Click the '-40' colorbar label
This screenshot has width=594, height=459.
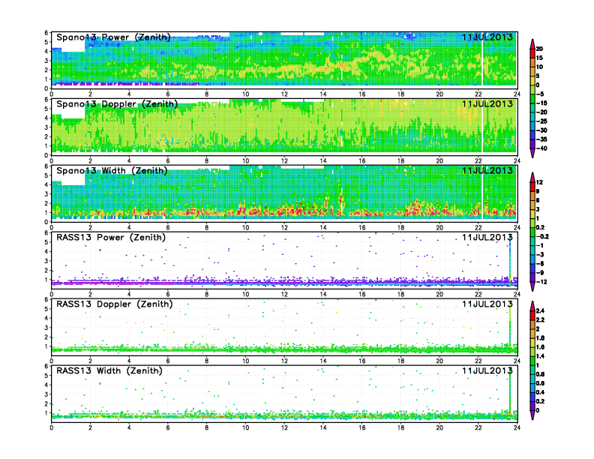tap(541, 148)
